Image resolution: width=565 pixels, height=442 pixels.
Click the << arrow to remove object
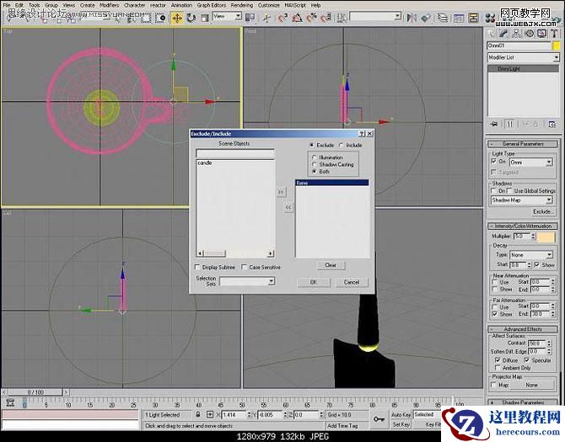[x=288, y=206]
